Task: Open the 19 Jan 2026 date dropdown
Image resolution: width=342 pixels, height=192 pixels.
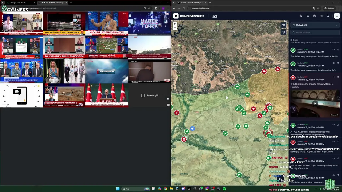Action: (315, 25)
